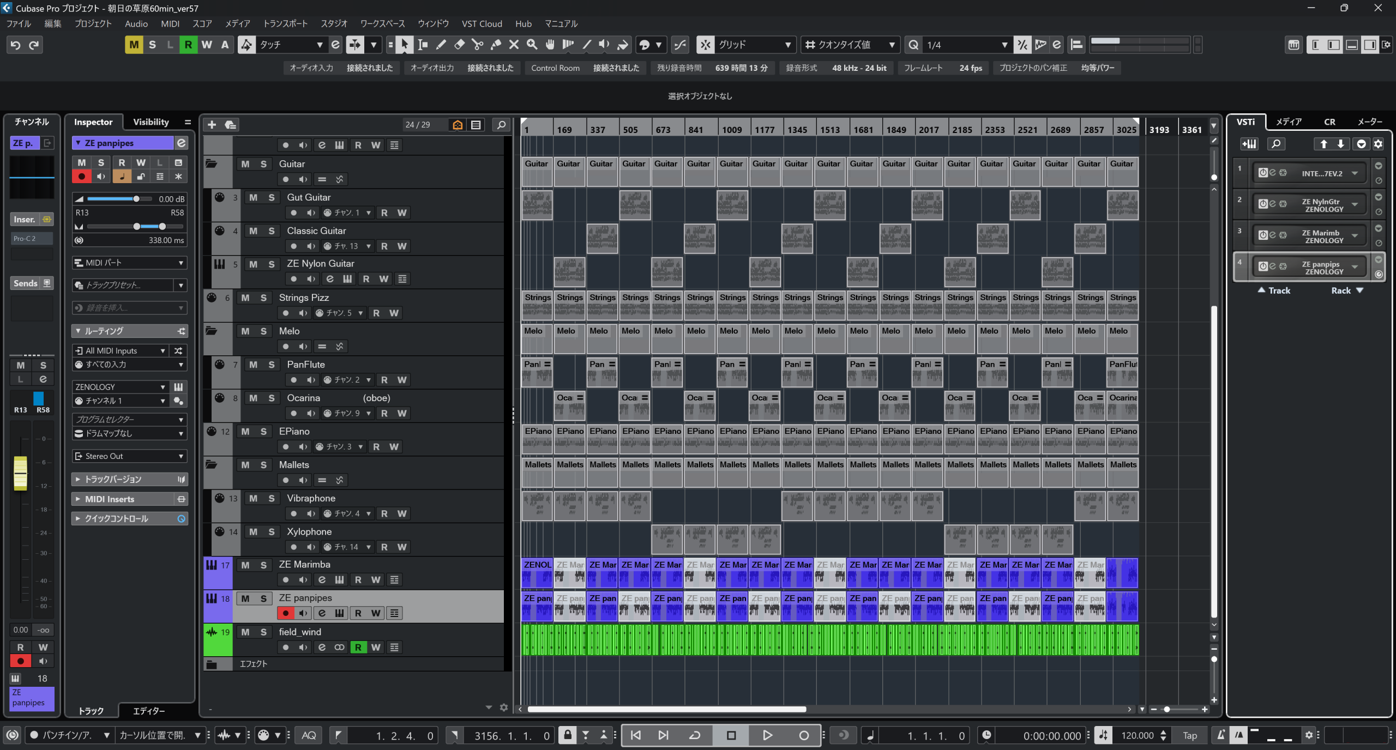Activate the transport Cycle loop button
Screen dimensions: 1396x750
[695, 735]
